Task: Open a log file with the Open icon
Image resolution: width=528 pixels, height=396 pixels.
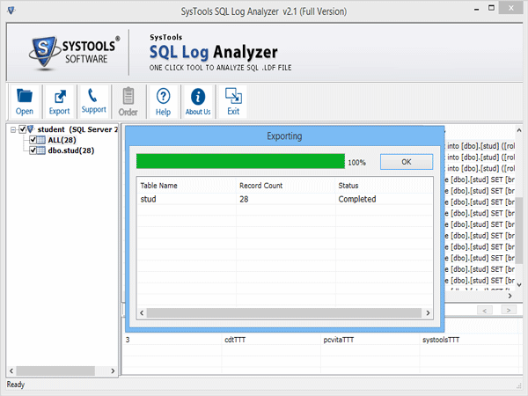Action: pyautogui.click(x=25, y=102)
